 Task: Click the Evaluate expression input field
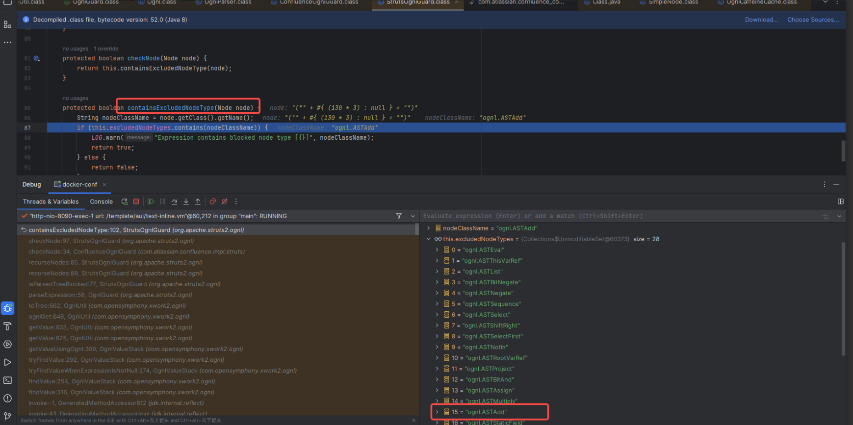tap(620, 216)
